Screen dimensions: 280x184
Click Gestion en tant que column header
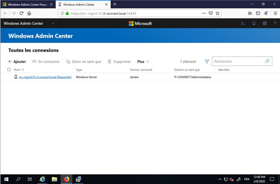187,70
